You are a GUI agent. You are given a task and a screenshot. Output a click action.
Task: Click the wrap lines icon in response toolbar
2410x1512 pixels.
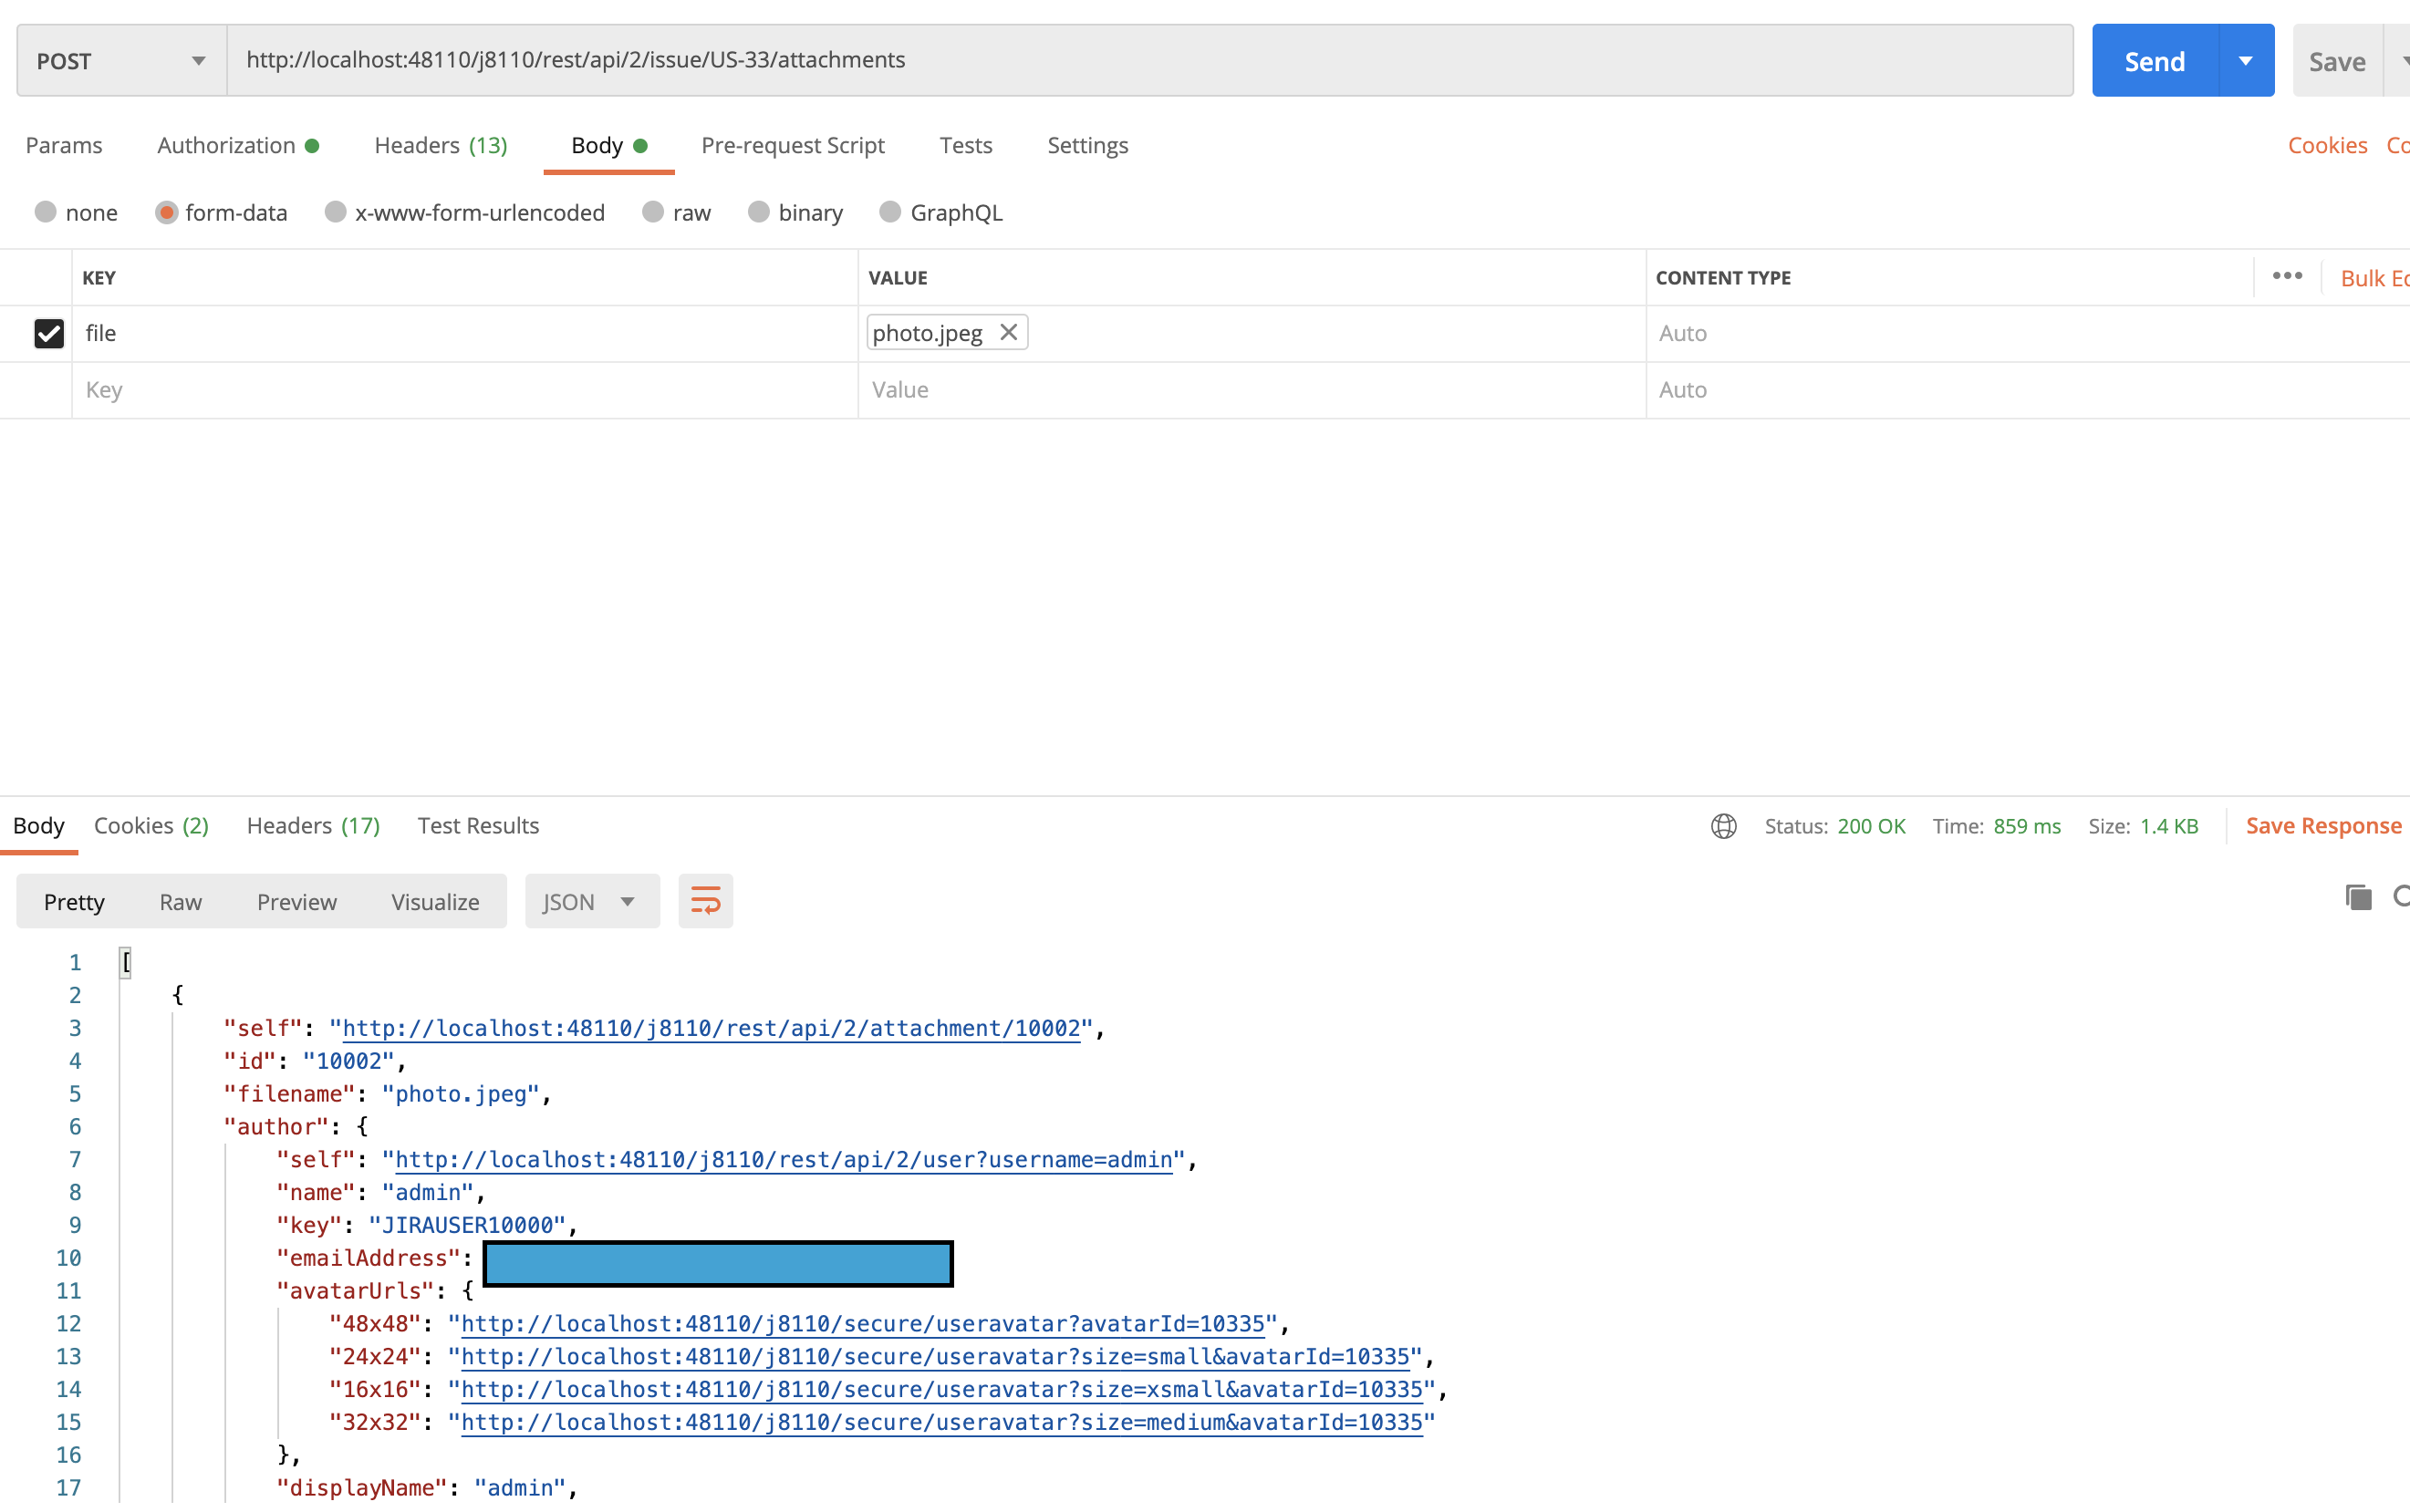tap(705, 901)
